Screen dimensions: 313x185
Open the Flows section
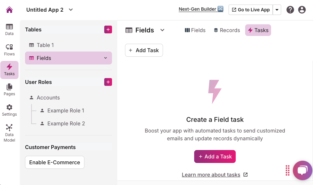(9, 50)
